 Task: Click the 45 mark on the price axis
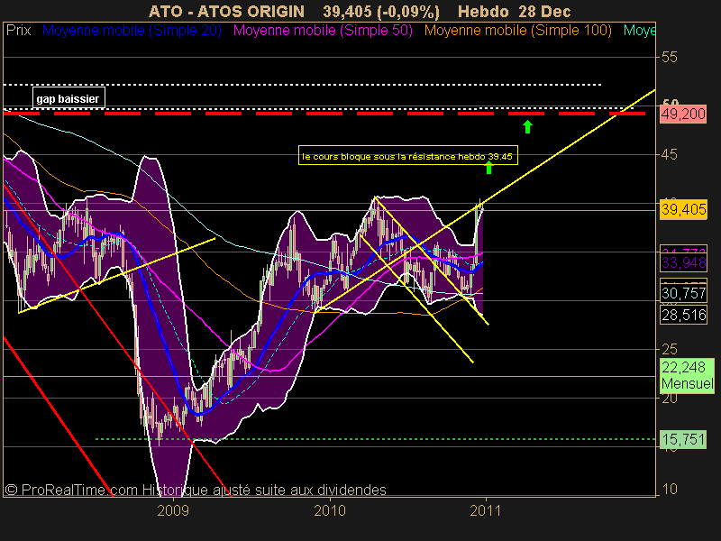[669, 154]
